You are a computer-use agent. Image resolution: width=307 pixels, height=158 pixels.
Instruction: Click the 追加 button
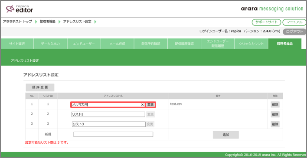[x=226, y=135]
